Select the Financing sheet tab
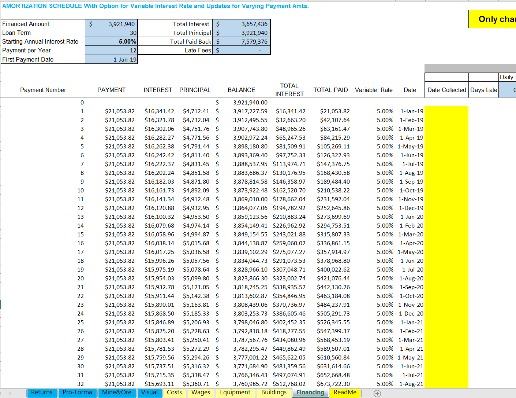The height and width of the screenshot is (398, 516). pyautogui.click(x=310, y=393)
